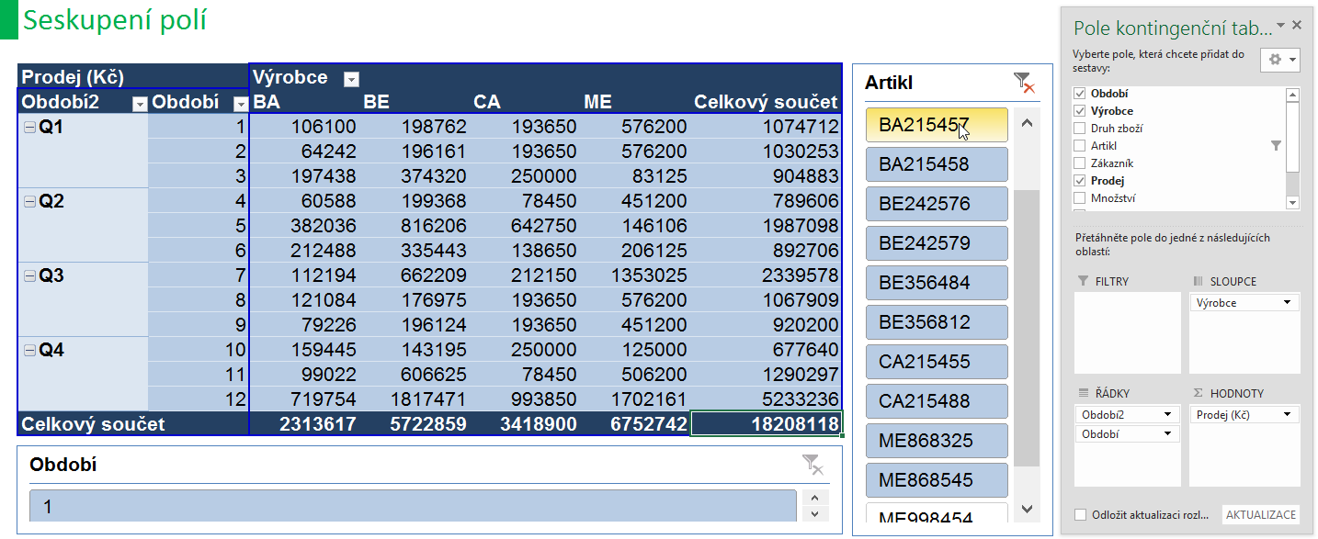Clear the Artikl slicer filter

click(1024, 84)
